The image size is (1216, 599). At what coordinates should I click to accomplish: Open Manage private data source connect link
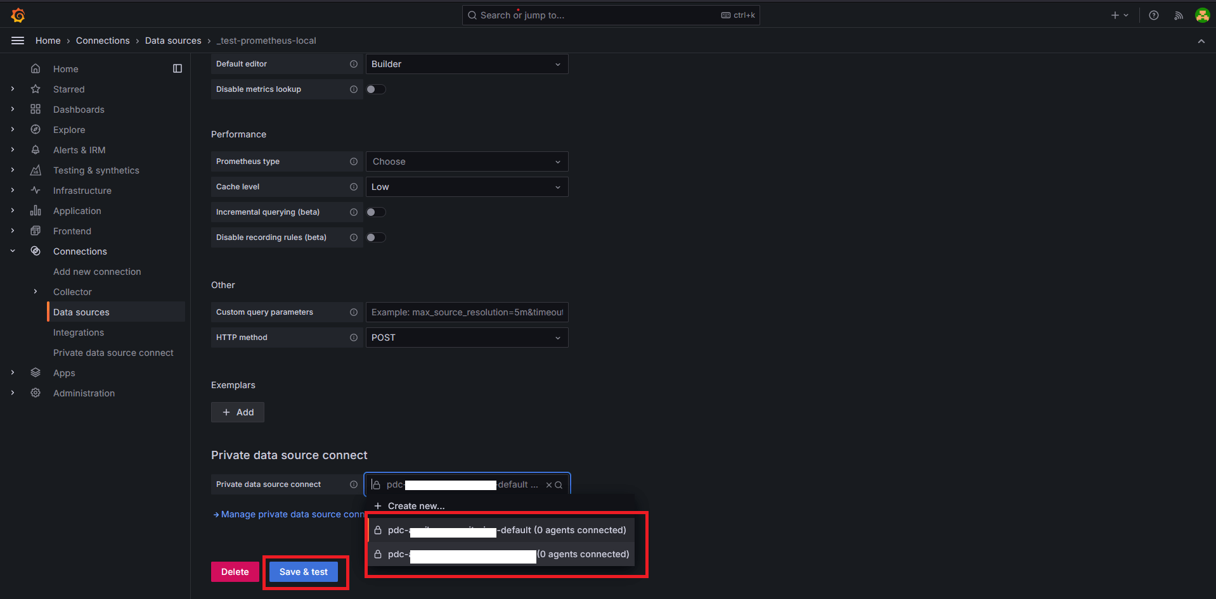tap(290, 514)
